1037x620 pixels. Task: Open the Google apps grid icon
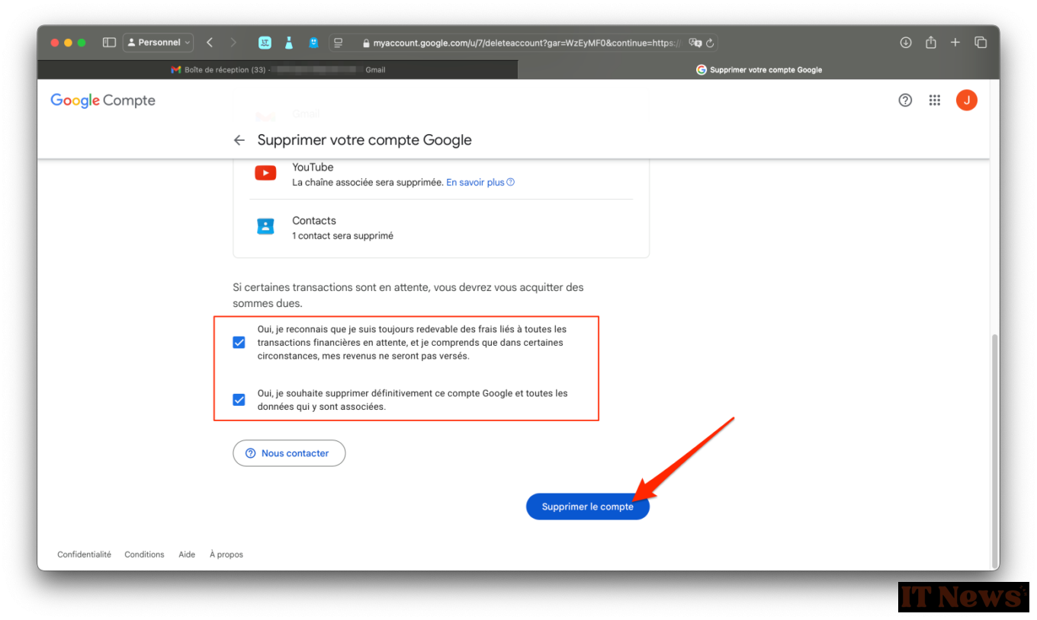click(935, 100)
